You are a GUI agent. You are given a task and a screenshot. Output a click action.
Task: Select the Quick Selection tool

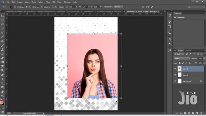click(x=2, y=29)
